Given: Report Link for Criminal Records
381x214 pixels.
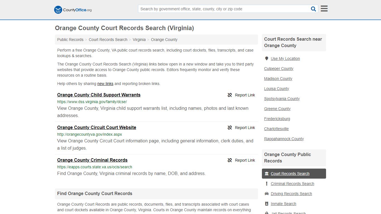Looking at the screenshot, I should [x=245, y=160].
